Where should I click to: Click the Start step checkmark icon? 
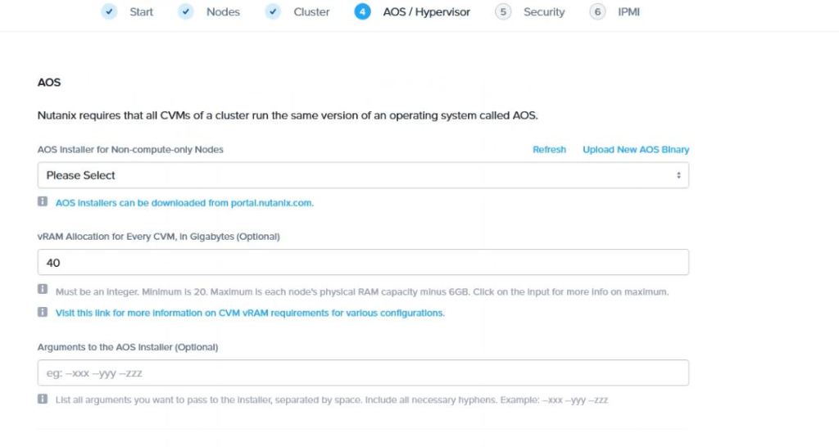pos(109,12)
